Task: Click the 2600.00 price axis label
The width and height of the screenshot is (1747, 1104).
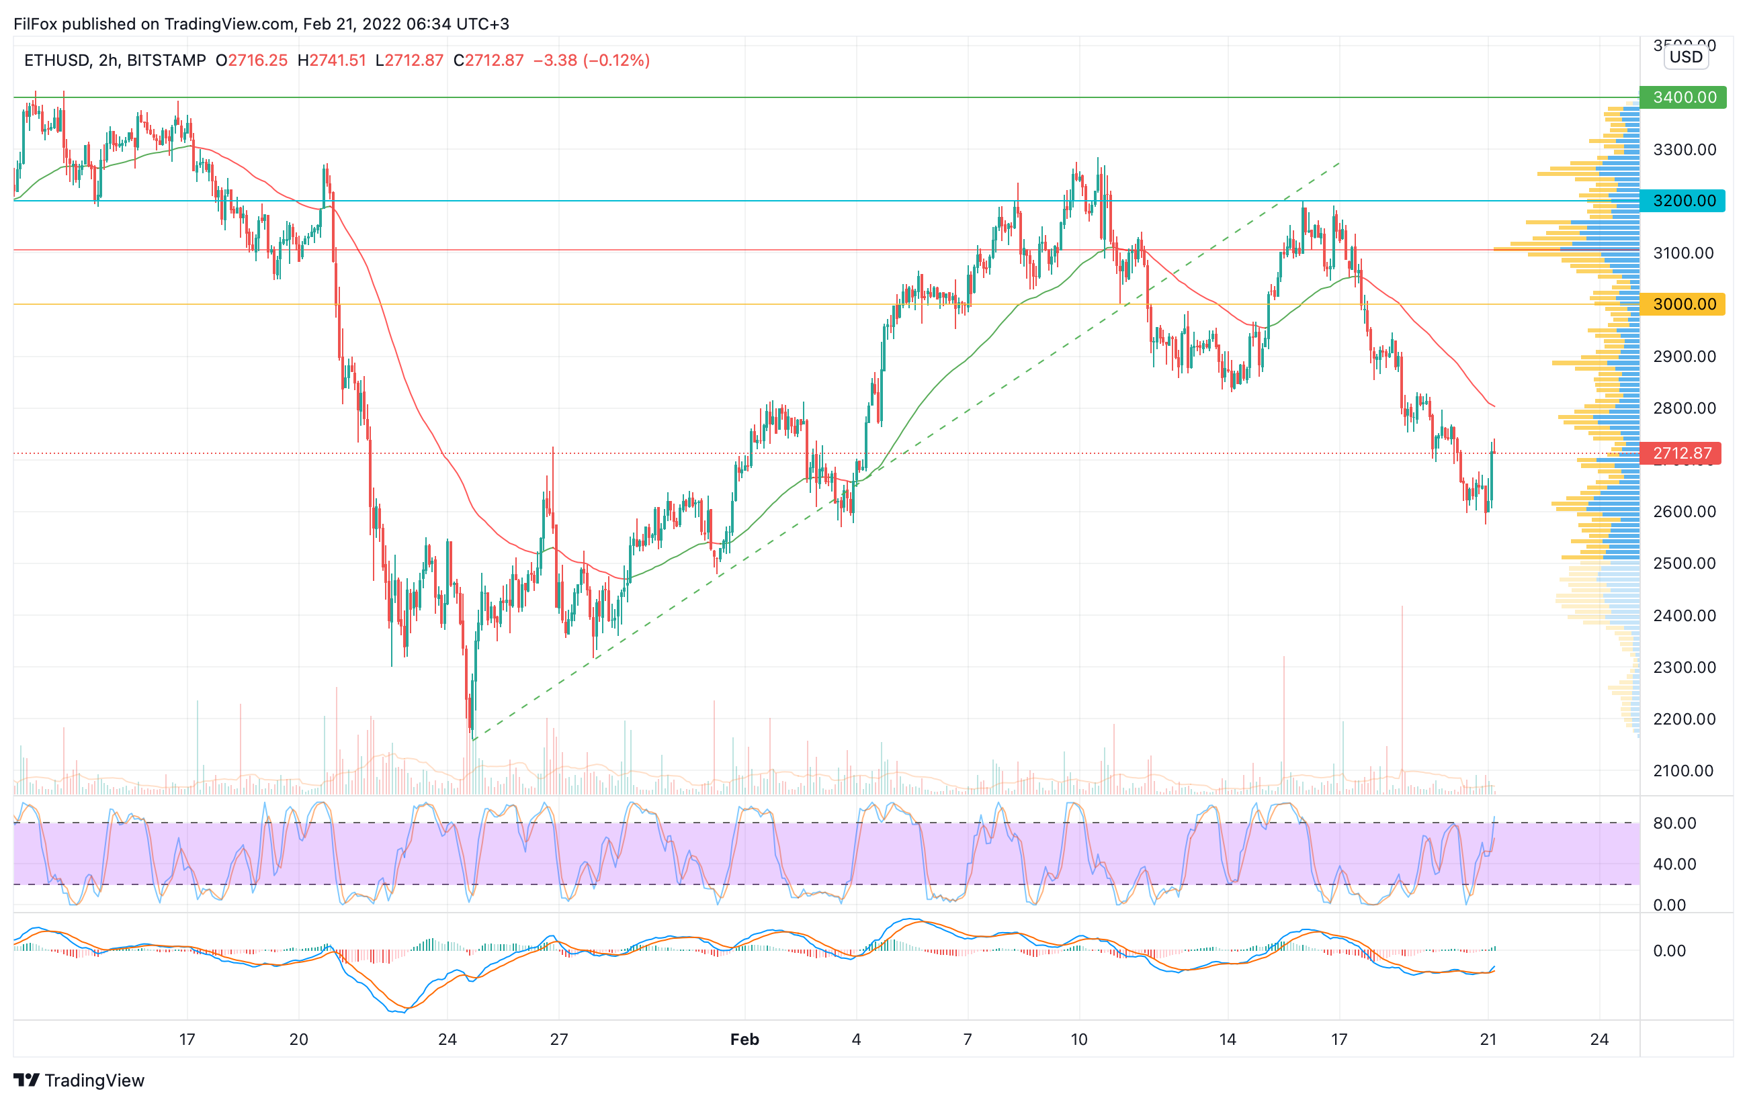Action: click(1684, 512)
